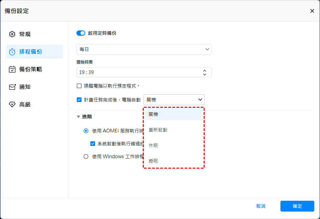Open the 每日 frequency dropdown
The width and height of the screenshot is (320, 219).
(144, 49)
